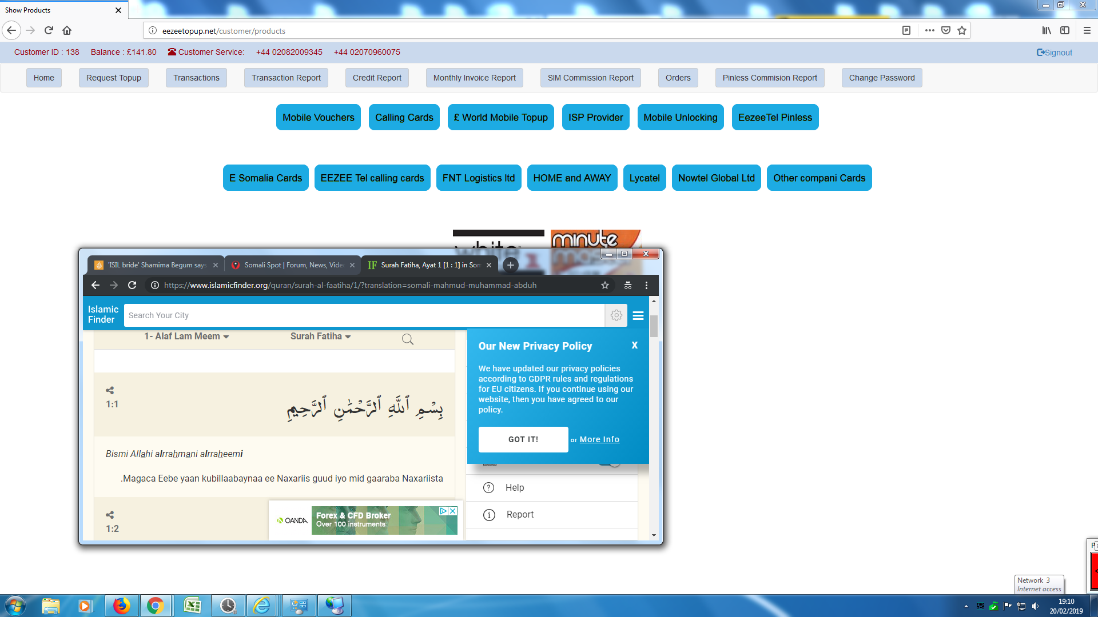Open Windows Start button
This screenshot has width=1098, height=617.
click(x=15, y=606)
